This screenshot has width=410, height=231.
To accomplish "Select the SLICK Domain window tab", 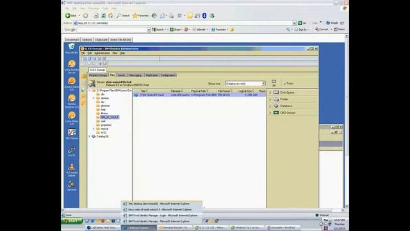I will pos(97,70).
